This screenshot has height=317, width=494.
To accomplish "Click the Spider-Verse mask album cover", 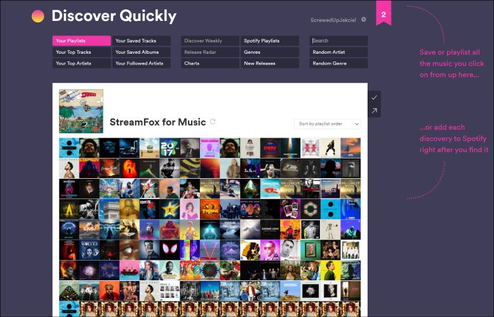I will (170, 250).
